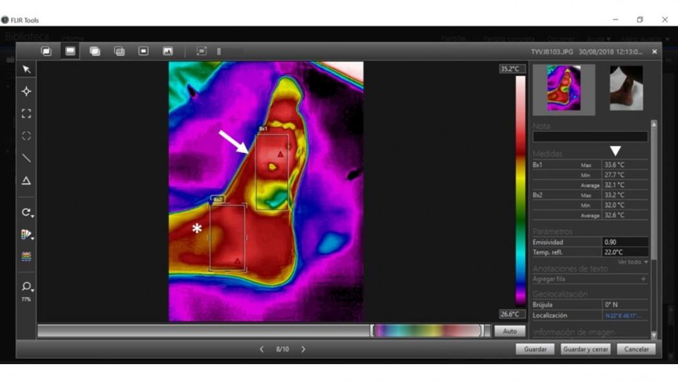Select the arrow pointer tool

pyautogui.click(x=27, y=69)
